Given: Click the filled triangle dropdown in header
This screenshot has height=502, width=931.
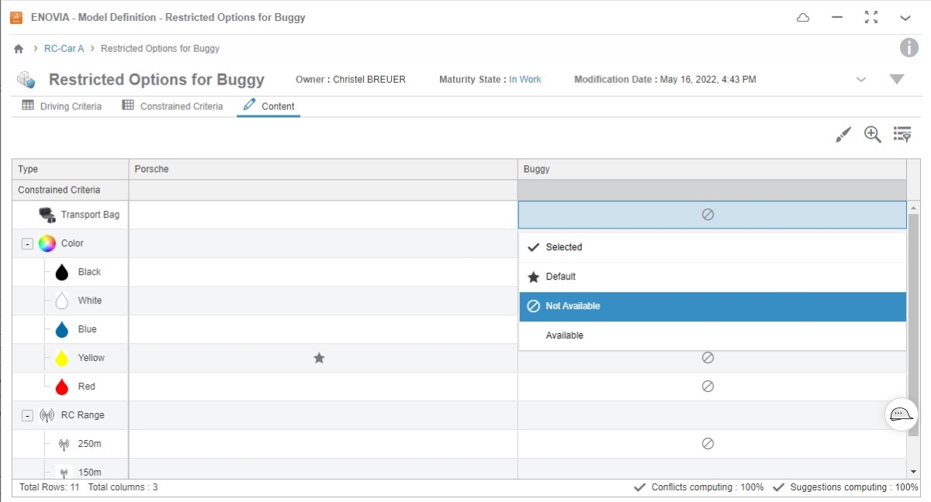Looking at the screenshot, I should [x=897, y=79].
